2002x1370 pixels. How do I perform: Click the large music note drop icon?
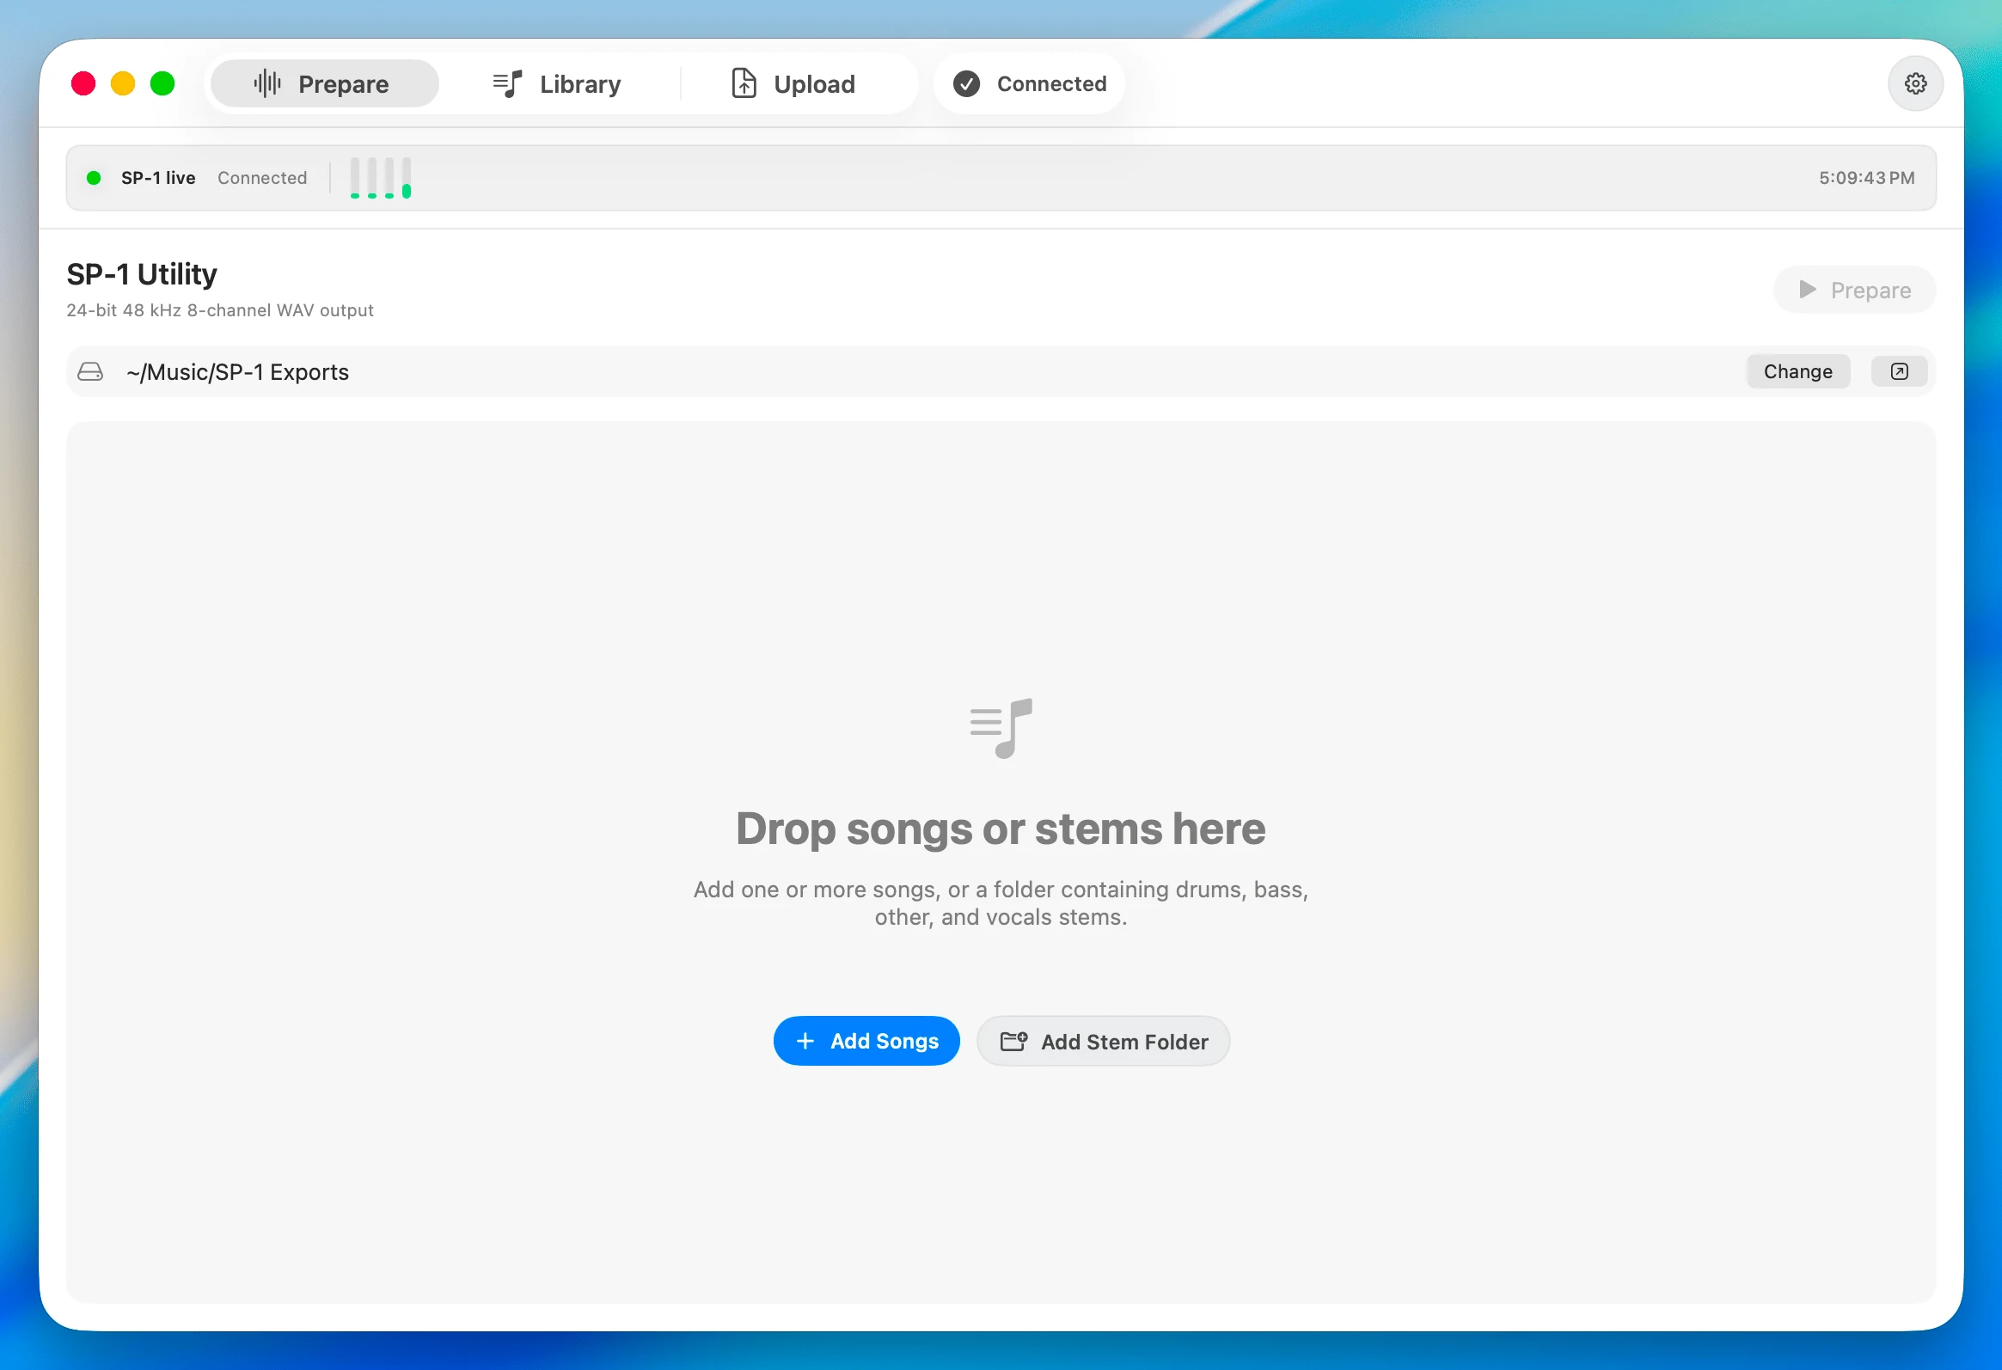tap(1001, 729)
